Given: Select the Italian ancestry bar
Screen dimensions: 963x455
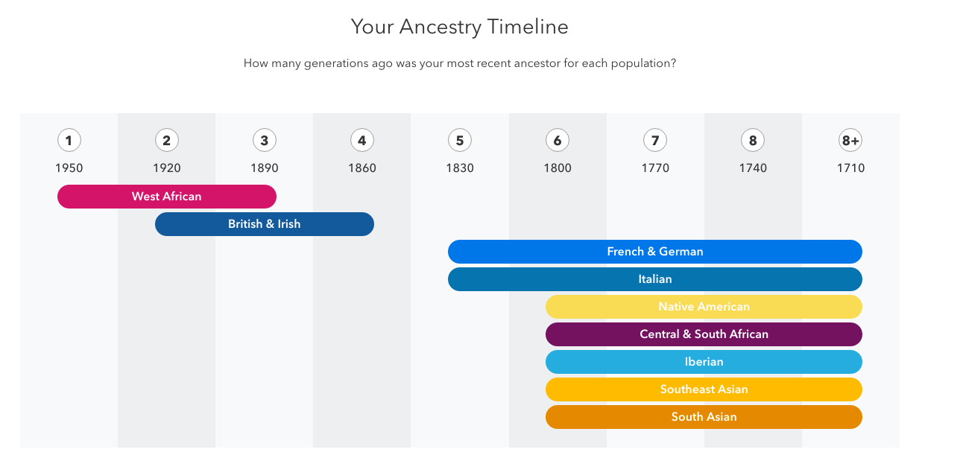Looking at the screenshot, I should pyautogui.click(x=655, y=279).
